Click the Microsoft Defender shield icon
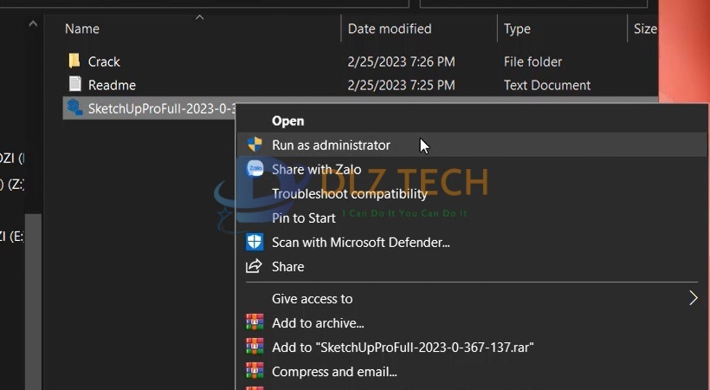This screenshot has width=710, height=390. (x=255, y=242)
